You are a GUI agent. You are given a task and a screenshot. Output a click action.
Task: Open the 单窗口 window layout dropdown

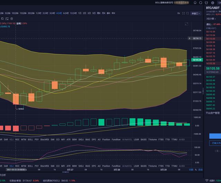click(x=196, y=13)
